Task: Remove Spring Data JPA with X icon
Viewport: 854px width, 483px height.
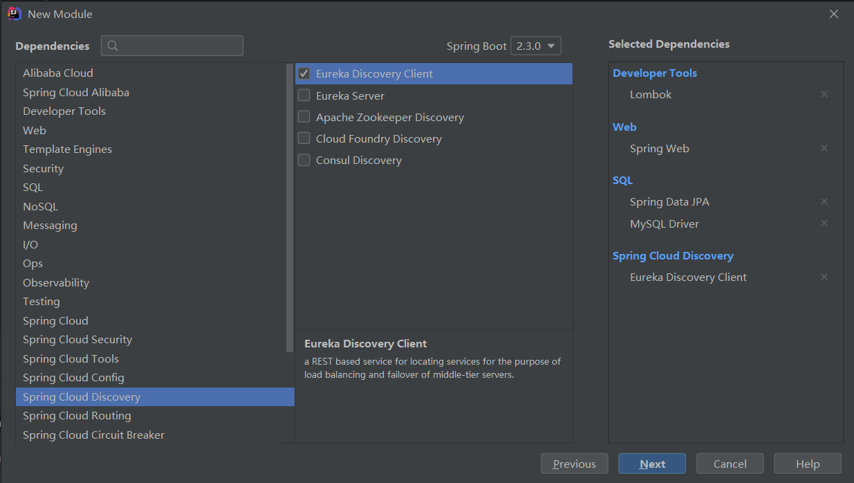Action: tap(824, 201)
